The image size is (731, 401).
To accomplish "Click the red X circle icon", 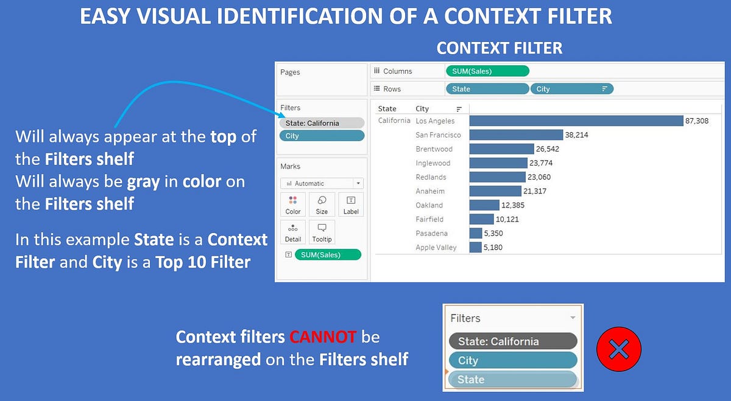I will 619,349.
